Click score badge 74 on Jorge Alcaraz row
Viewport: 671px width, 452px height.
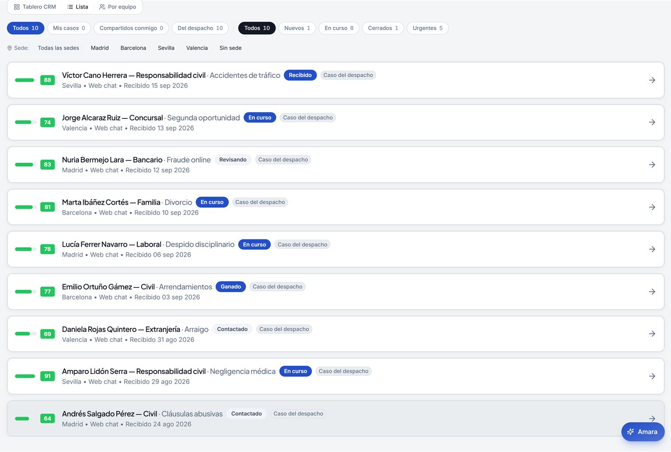coord(47,123)
